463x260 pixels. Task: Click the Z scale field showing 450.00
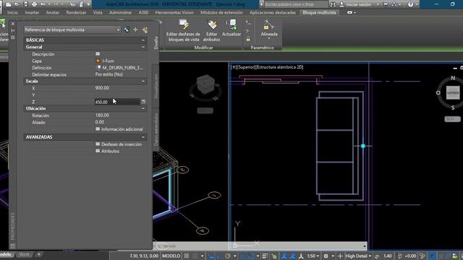pyautogui.click(x=117, y=102)
